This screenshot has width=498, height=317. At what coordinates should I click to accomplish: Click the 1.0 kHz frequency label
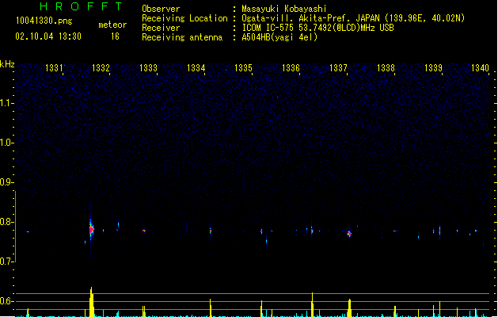[x=6, y=143]
